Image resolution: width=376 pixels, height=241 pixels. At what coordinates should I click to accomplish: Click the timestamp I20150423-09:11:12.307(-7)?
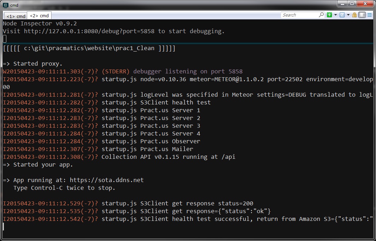(50, 149)
